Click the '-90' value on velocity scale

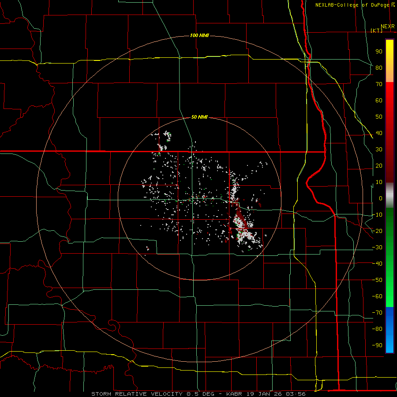[377, 345]
